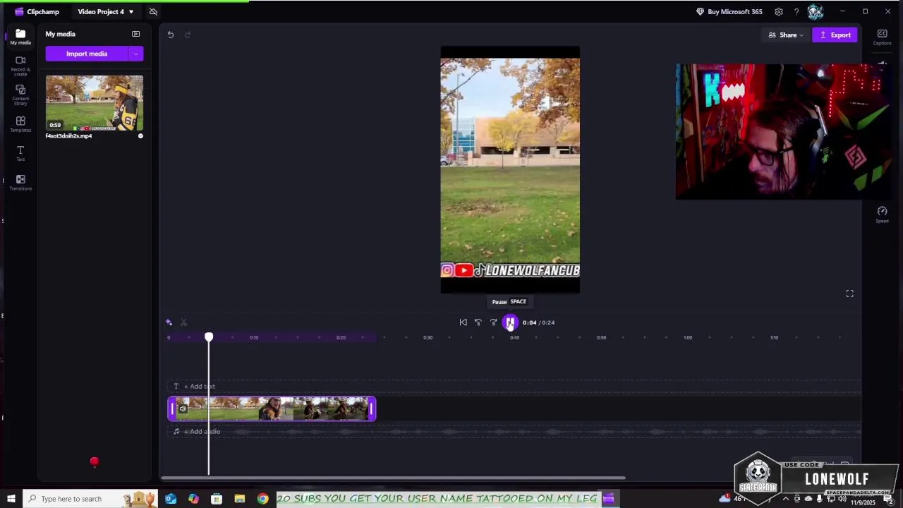Open the Transitions panel
This screenshot has height=508, width=903.
point(20,183)
